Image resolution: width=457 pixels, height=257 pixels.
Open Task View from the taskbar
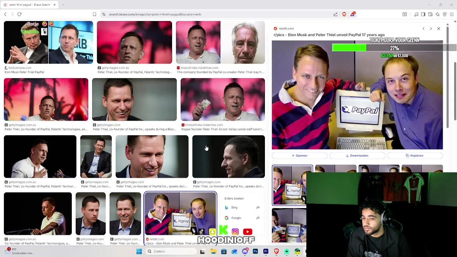pyautogui.click(x=202, y=251)
